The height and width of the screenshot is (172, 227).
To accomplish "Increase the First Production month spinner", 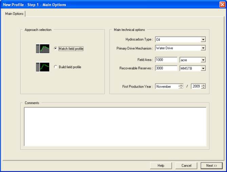I will (x=181, y=85).
